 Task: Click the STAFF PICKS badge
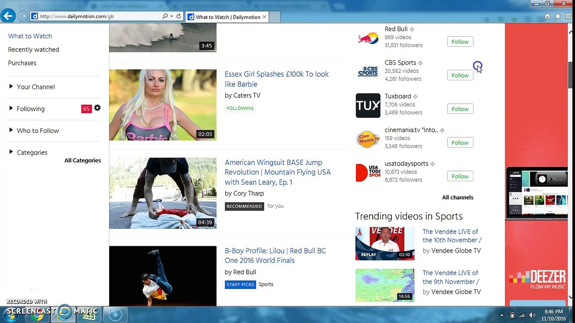click(240, 284)
